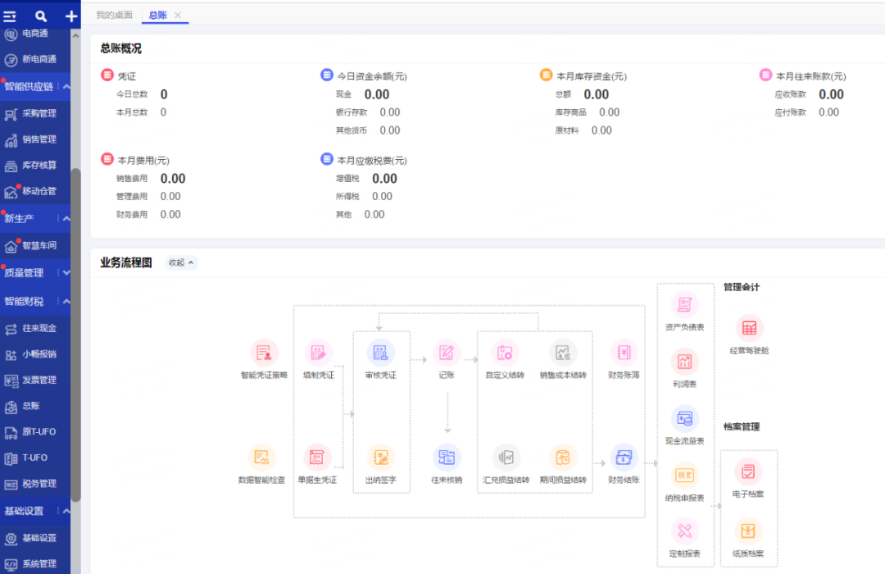885x574 pixels.
Task: Click the search magnifier in sidebar header
Action: (x=41, y=16)
